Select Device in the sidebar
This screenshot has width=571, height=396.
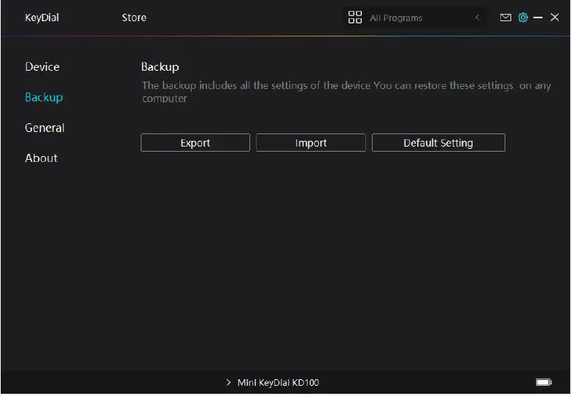[x=42, y=66]
